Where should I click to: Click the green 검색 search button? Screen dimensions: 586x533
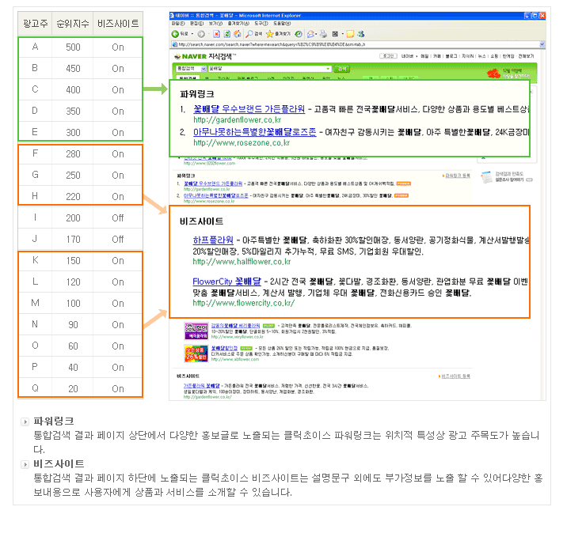point(341,69)
